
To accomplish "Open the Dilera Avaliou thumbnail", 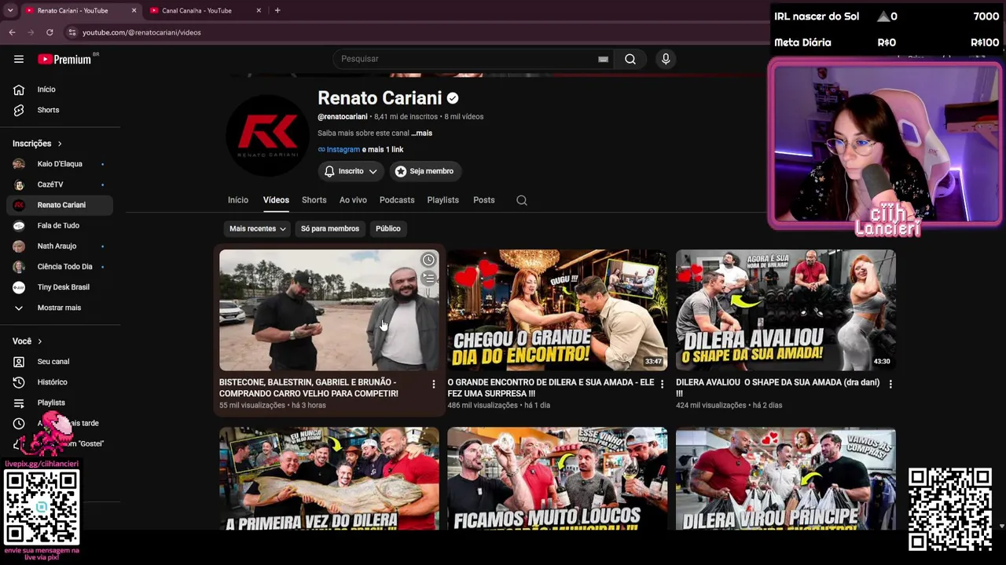I will tap(786, 310).
